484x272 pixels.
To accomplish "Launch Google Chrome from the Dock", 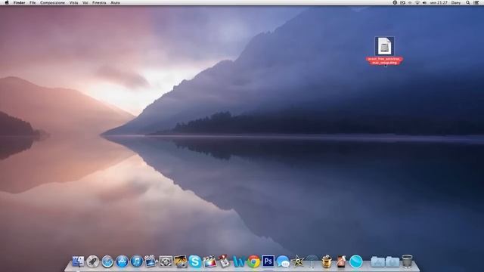I will pos(253,261).
